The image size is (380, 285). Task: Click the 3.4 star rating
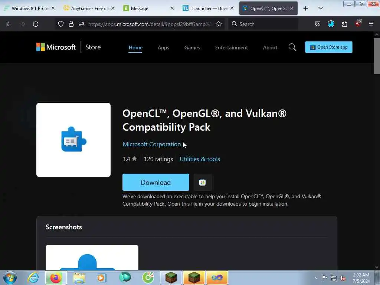point(130,159)
